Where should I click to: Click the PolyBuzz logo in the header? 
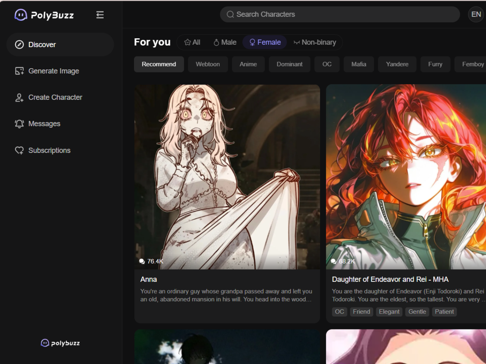(44, 15)
